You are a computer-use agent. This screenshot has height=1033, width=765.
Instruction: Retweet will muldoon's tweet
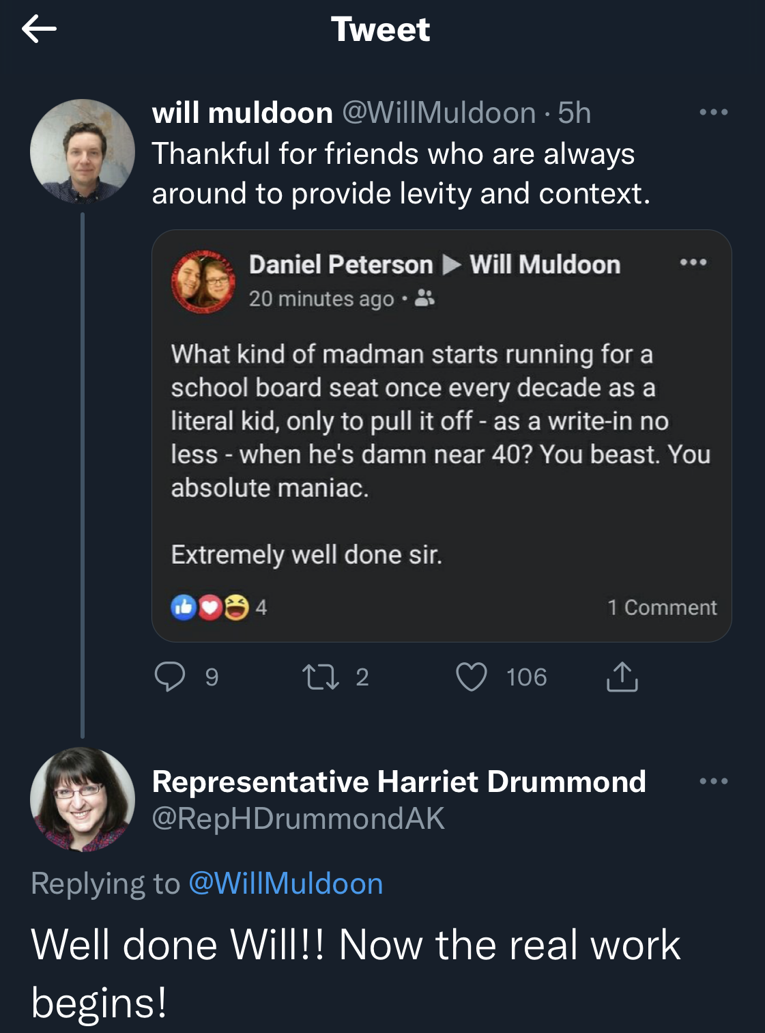click(x=321, y=677)
